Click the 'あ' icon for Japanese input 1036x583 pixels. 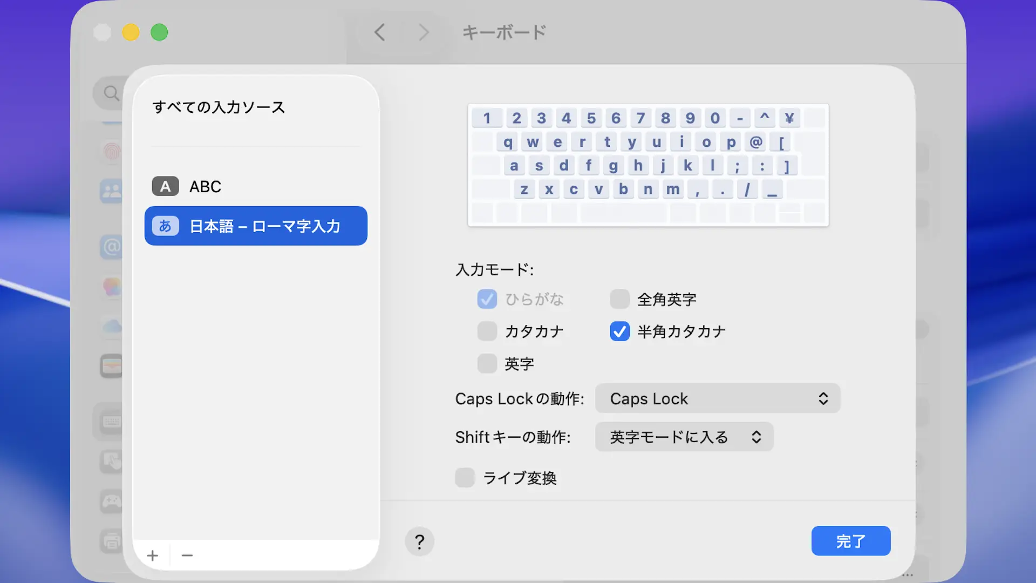click(165, 226)
